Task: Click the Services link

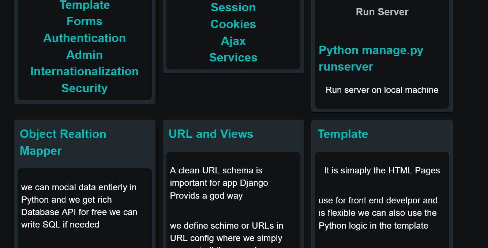Action: coord(233,58)
